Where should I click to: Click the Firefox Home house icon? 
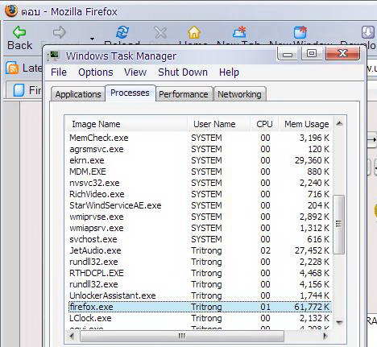coord(194,32)
